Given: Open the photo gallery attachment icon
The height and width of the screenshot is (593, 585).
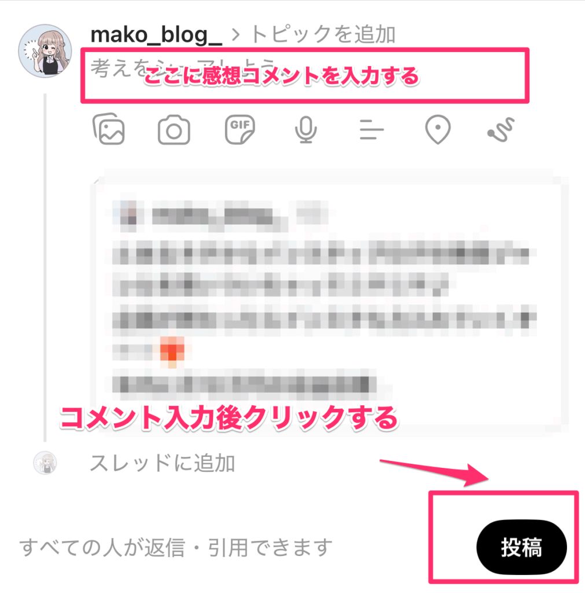Looking at the screenshot, I should point(109,129).
